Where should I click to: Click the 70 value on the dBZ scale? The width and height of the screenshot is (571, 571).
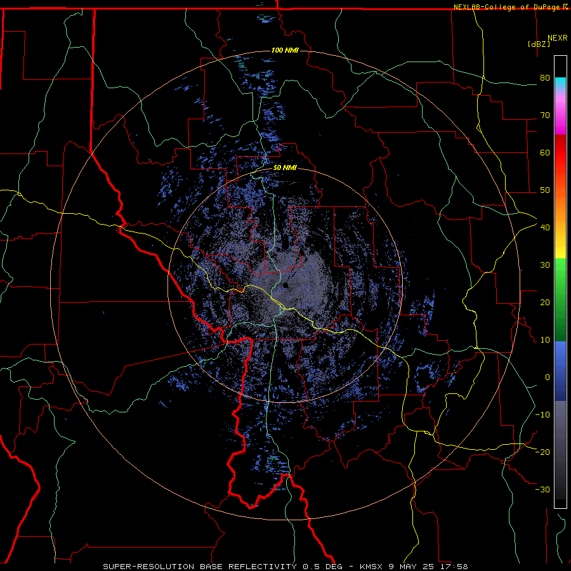pos(545,115)
